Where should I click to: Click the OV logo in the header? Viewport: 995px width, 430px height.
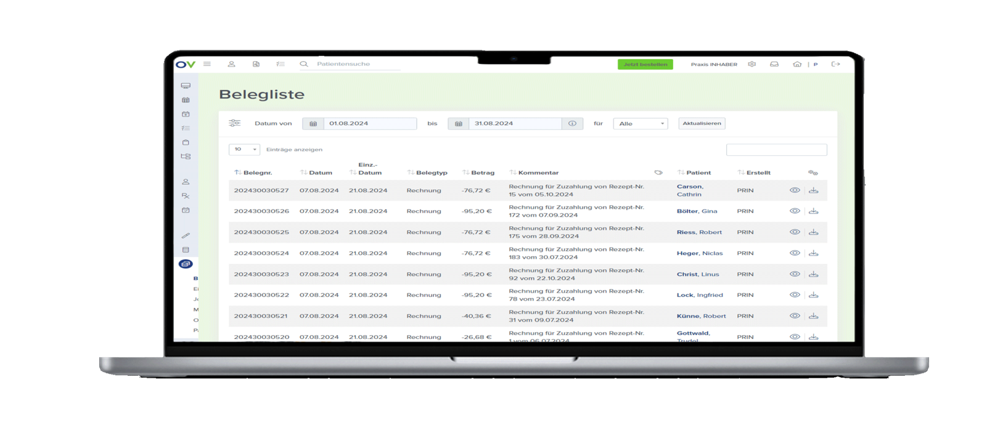pos(186,64)
